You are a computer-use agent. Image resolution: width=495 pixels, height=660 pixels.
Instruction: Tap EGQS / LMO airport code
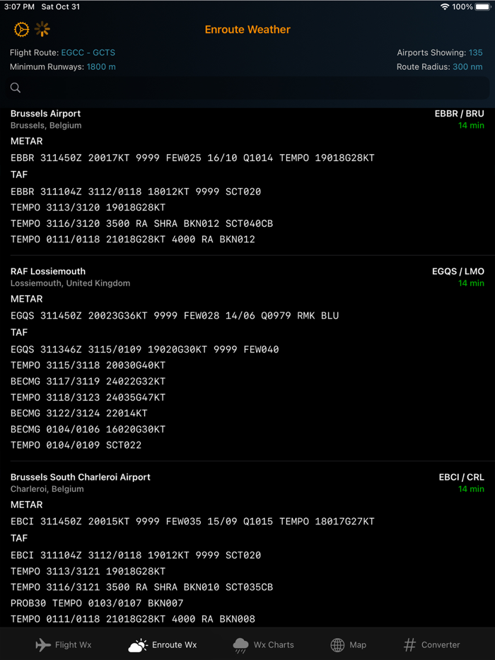tap(458, 271)
